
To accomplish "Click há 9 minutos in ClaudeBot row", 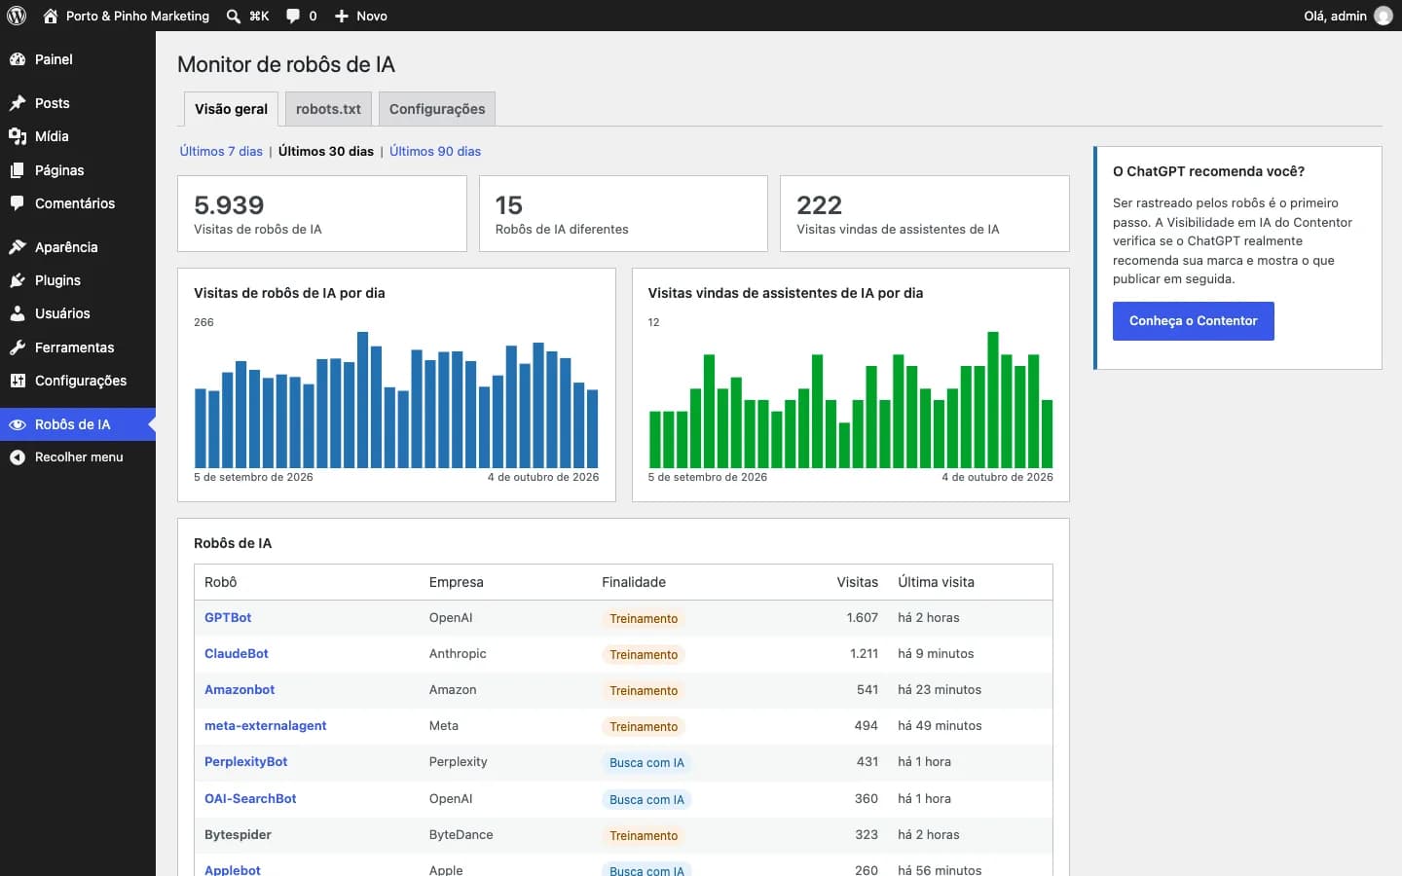I will click(936, 654).
